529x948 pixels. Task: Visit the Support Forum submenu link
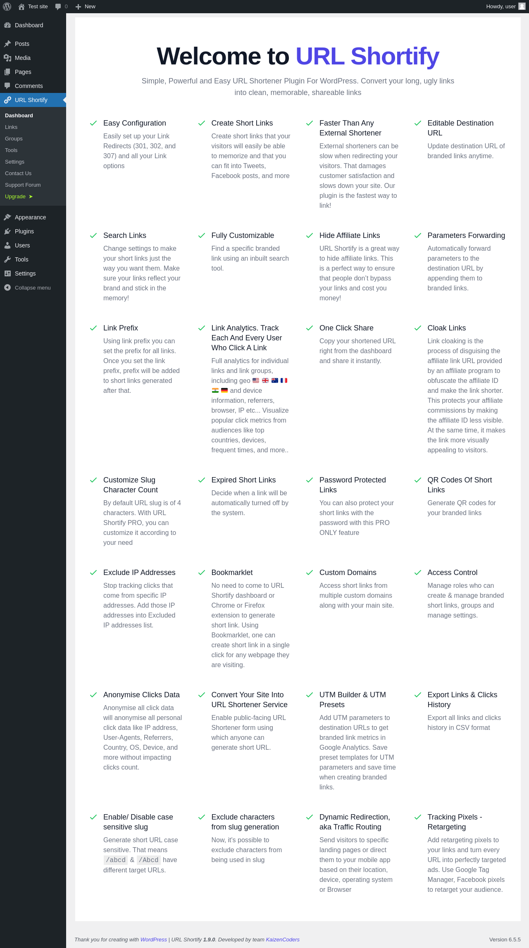[33, 185]
